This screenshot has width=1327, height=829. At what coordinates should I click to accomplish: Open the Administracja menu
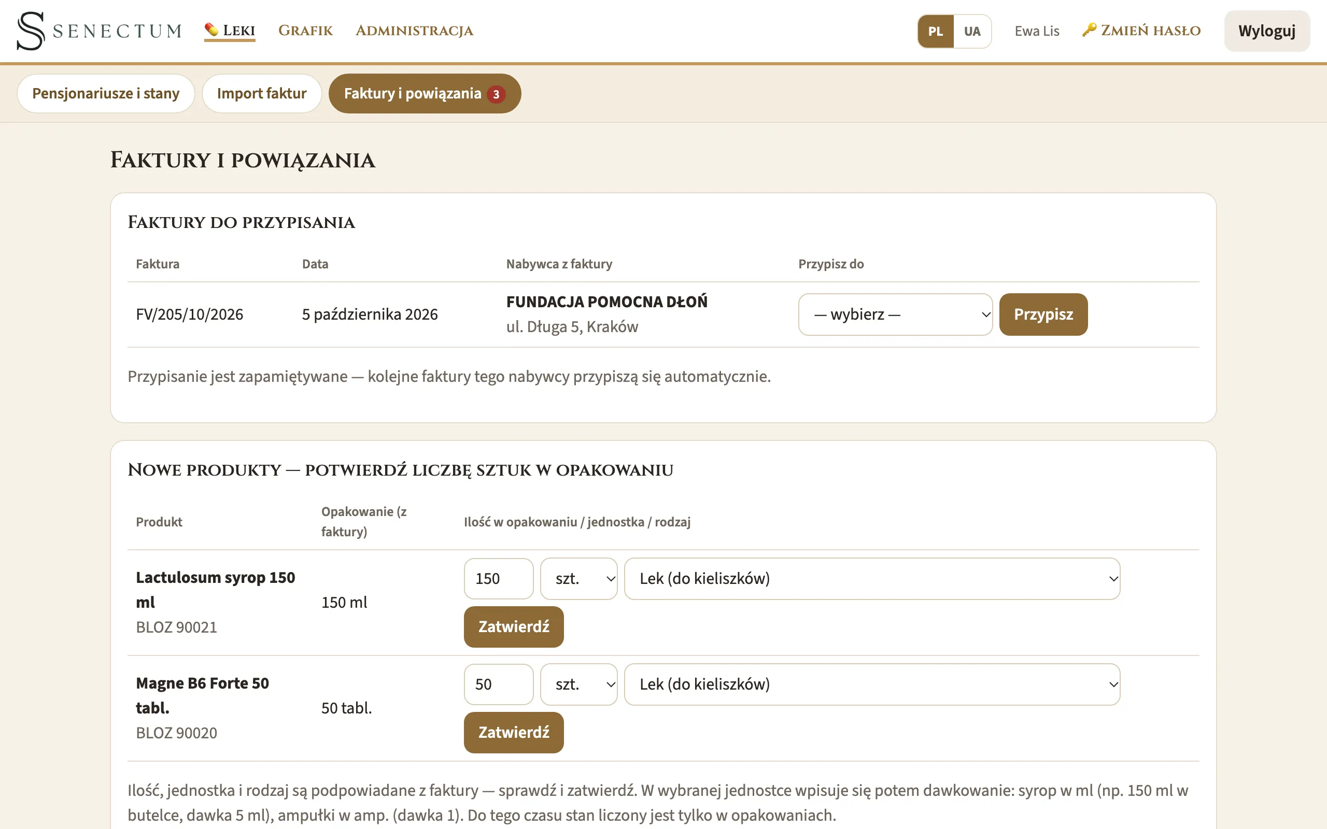pyautogui.click(x=414, y=31)
